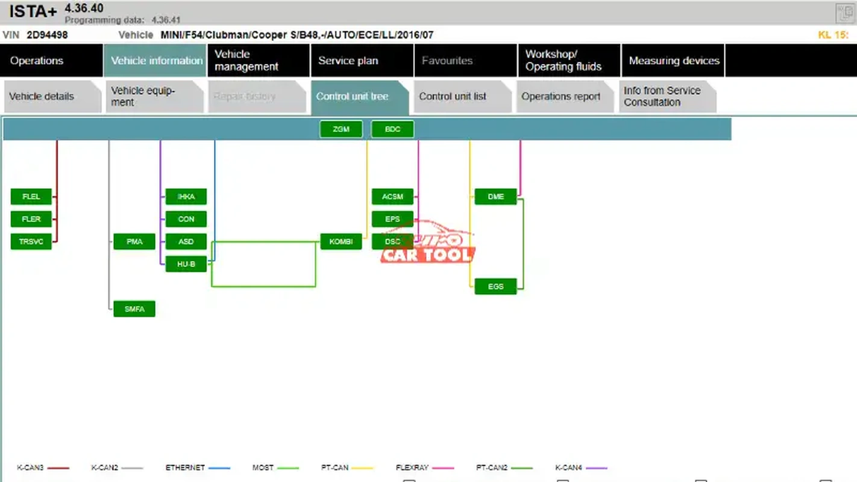Click the MOST legend label
This screenshot has width=857, height=482.
point(263,468)
